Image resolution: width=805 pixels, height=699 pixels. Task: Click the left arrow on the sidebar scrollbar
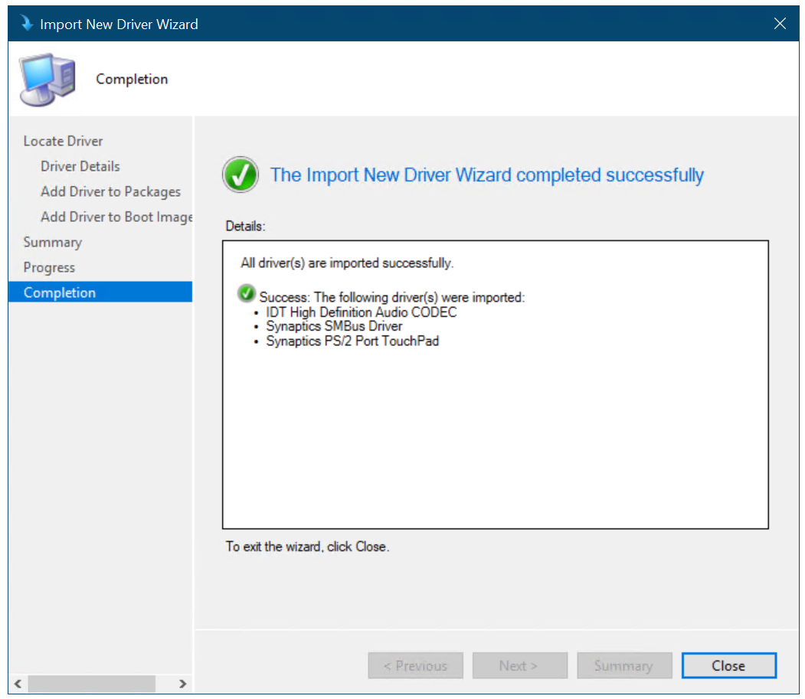pyautogui.click(x=17, y=684)
